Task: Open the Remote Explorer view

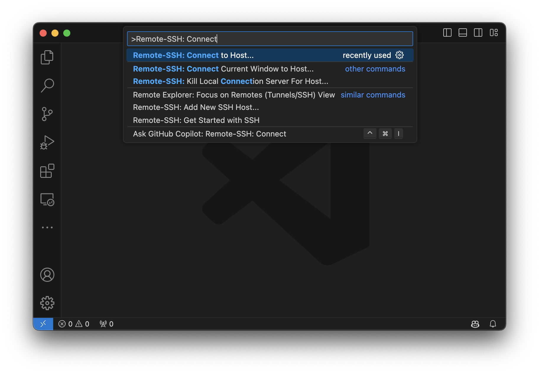Action: [x=47, y=199]
